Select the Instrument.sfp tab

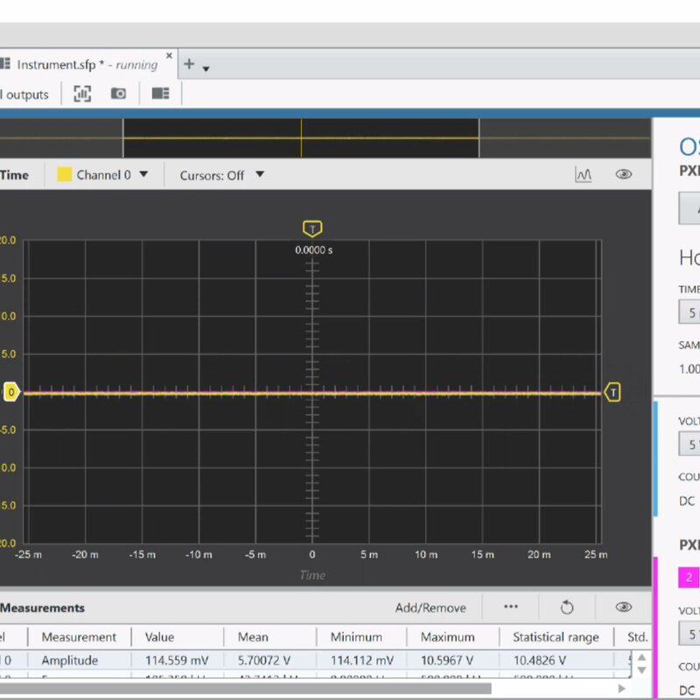(x=87, y=65)
